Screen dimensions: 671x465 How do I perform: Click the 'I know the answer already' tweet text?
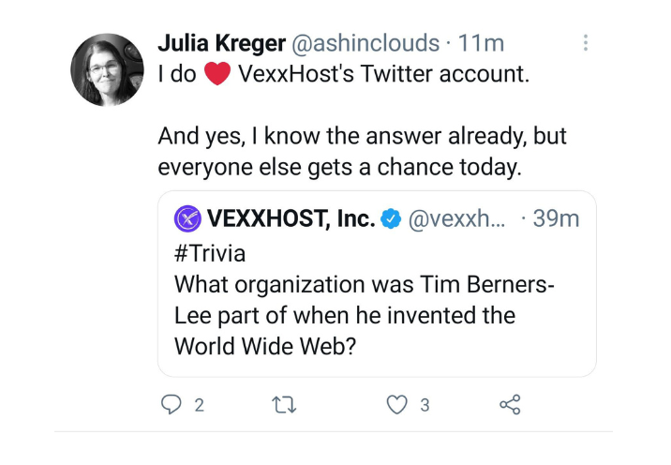tap(361, 137)
